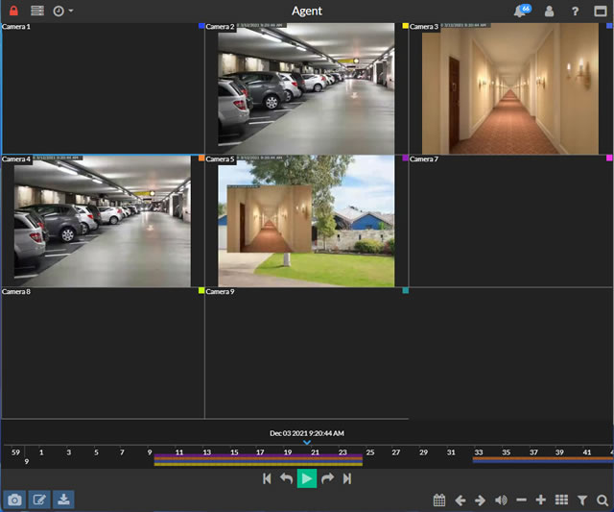
Task: Click the red lock icon
Action: coord(13,11)
